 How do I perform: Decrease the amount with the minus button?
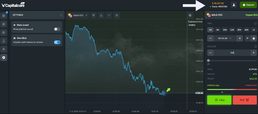click(x=211, y=53)
